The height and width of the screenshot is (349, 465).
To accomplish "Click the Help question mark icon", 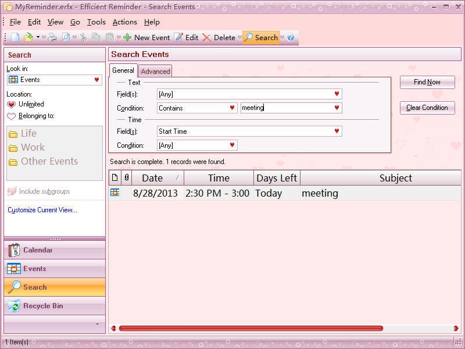I will click(291, 37).
